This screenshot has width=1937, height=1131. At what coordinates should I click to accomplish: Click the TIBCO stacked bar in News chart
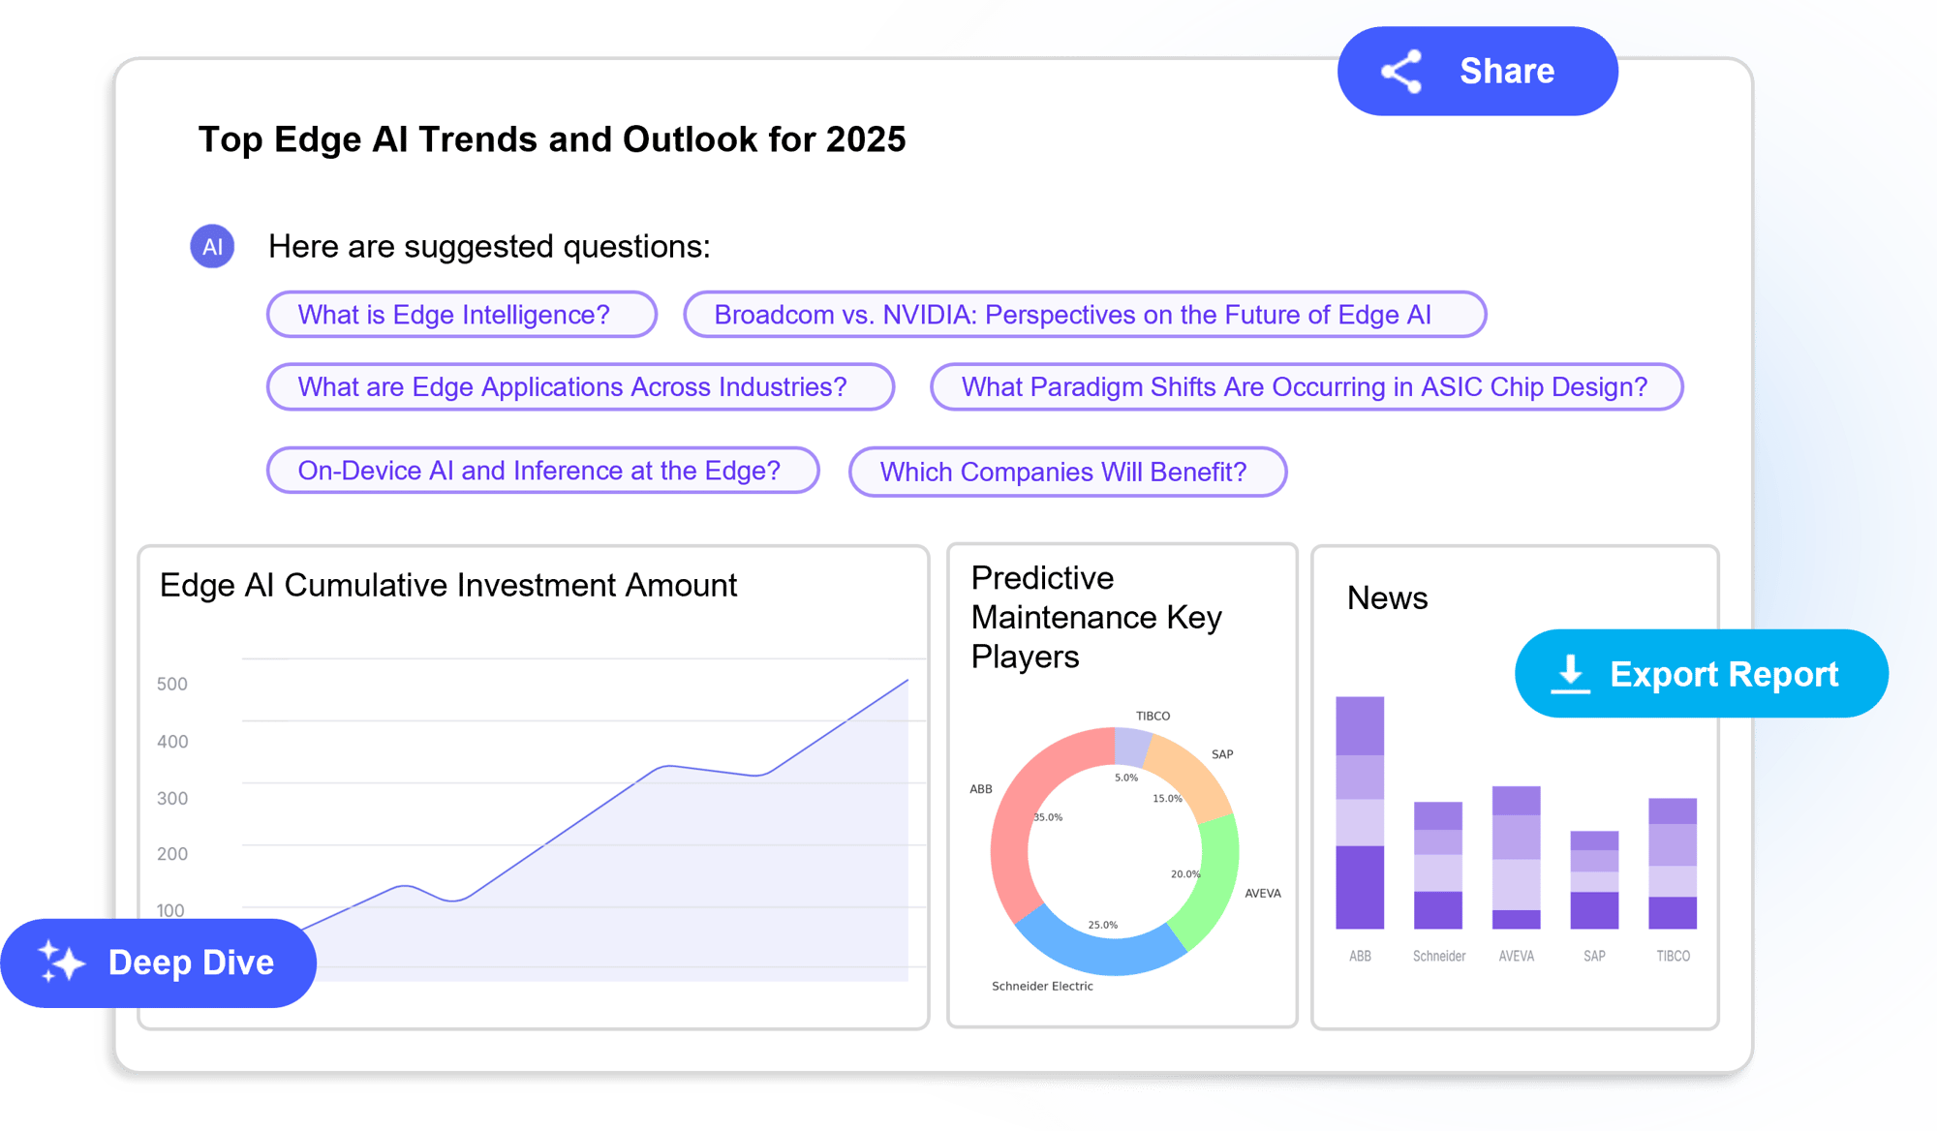pyautogui.click(x=1673, y=863)
